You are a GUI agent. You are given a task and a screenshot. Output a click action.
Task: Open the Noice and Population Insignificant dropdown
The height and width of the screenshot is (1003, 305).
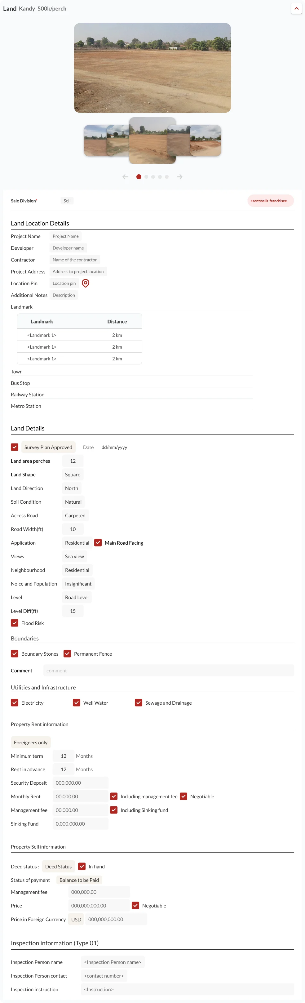point(78,584)
